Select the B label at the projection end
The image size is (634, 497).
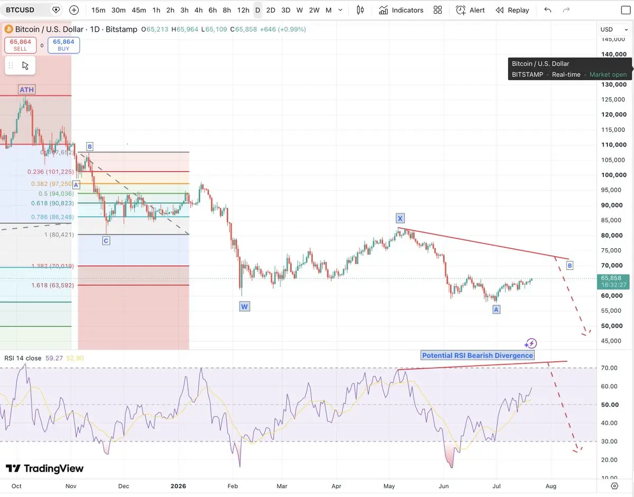(570, 265)
